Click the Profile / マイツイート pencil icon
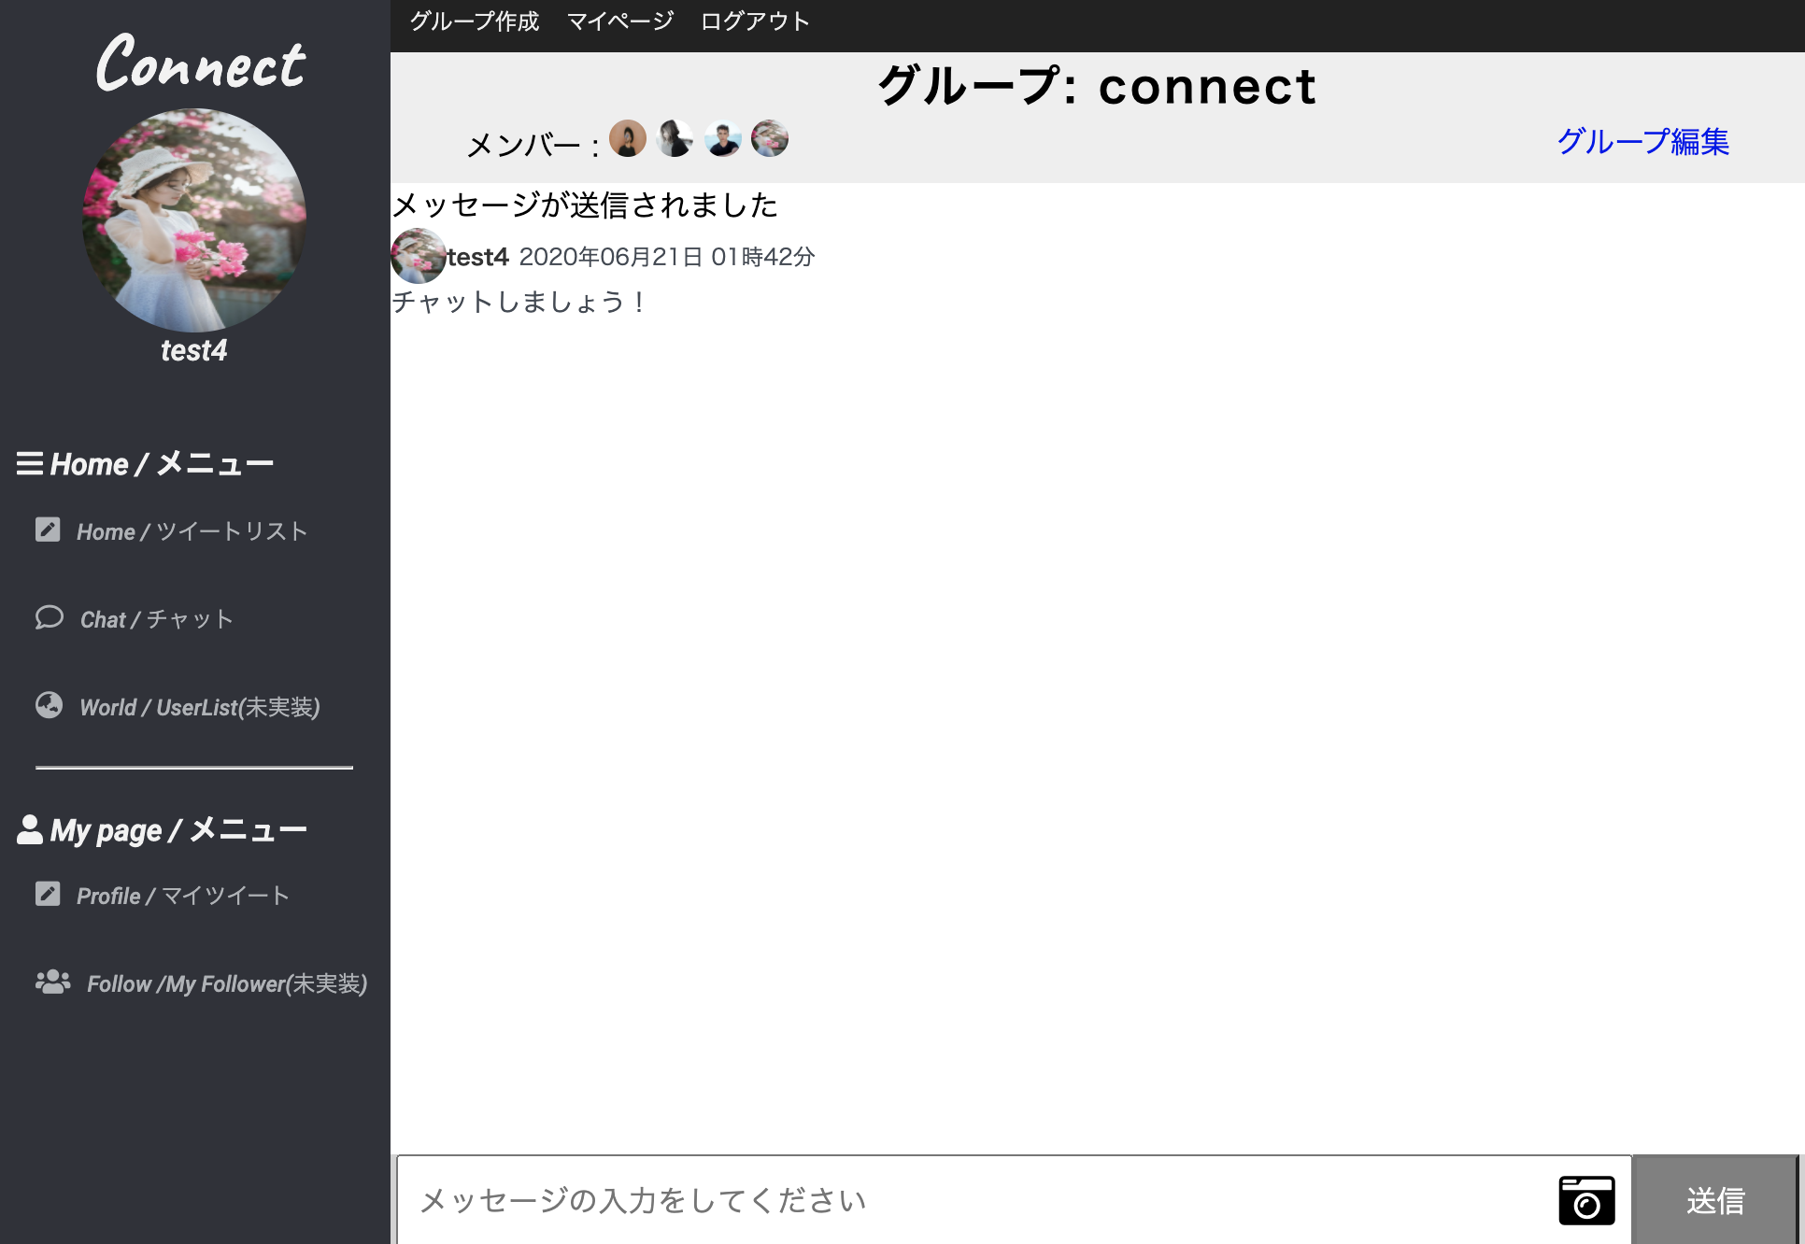The image size is (1805, 1244). point(48,894)
